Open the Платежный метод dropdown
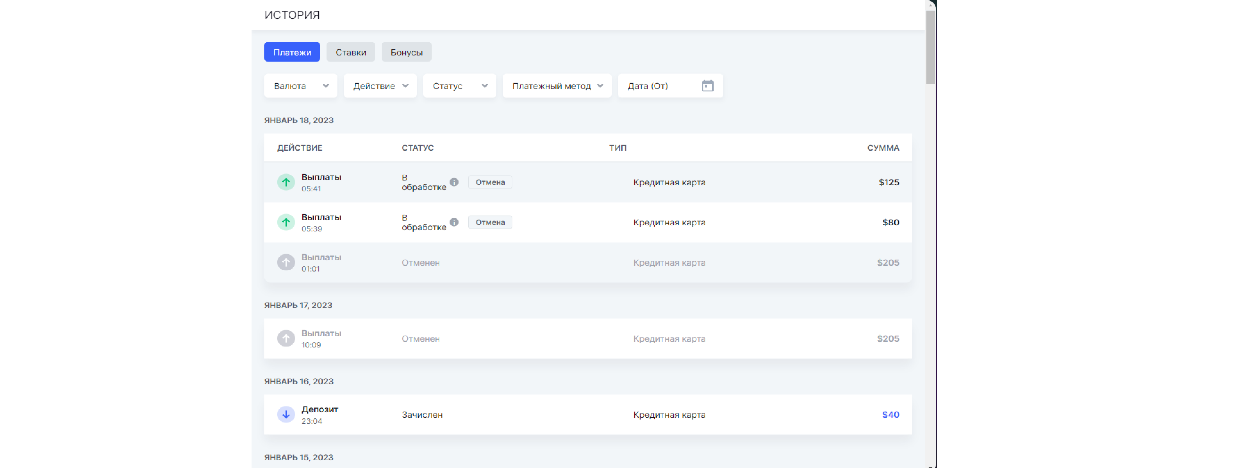1251x468 pixels. pos(557,86)
